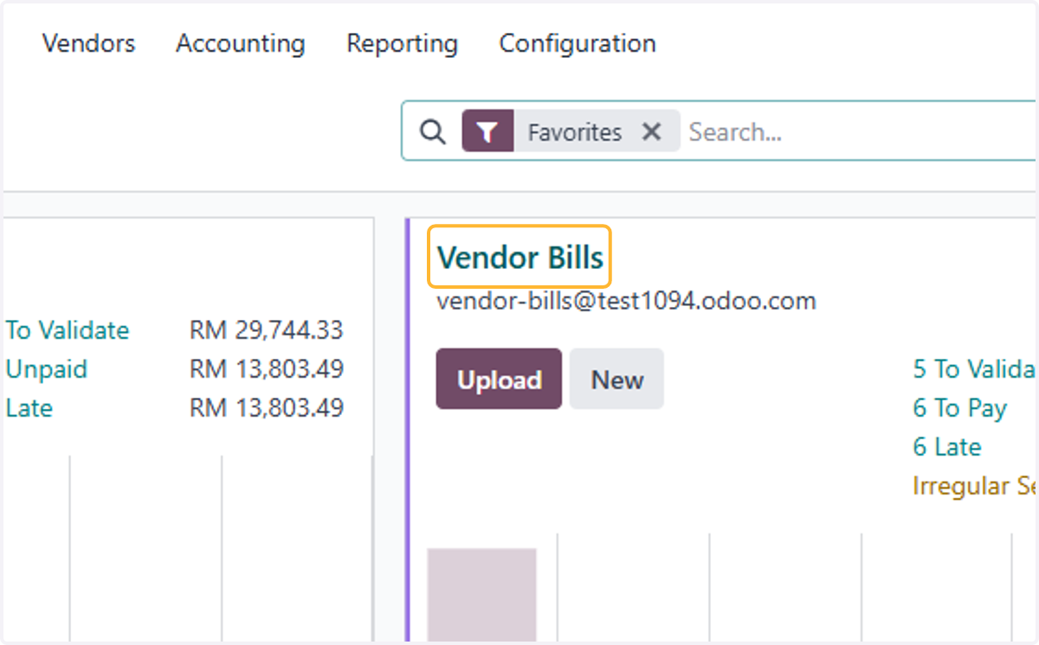Image resolution: width=1039 pixels, height=645 pixels.
Task: Click the Upload button
Action: [x=499, y=380]
